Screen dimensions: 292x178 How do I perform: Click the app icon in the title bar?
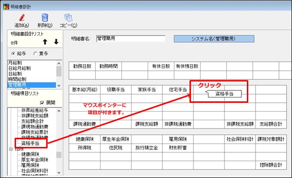(6, 6)
